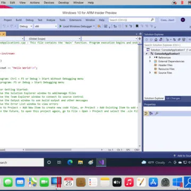Click the Cortana circle taskbar icon
191x191 pixels.
[x=49, y=162]
